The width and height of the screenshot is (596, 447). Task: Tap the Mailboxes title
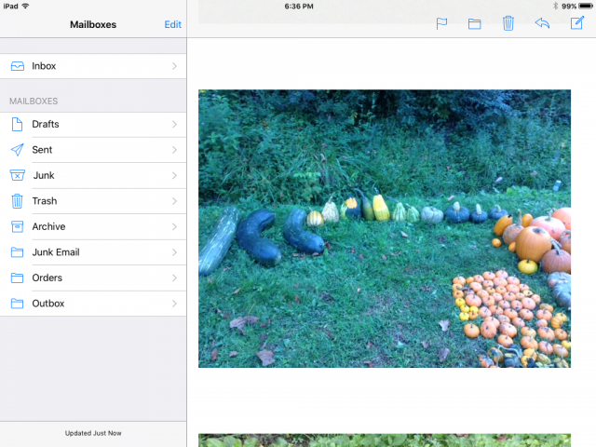point(93,25)
